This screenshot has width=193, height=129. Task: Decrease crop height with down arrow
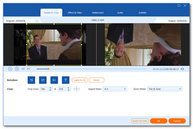click(69, 90)
